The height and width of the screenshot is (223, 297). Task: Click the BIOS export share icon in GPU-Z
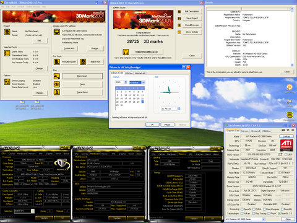coord(280,154)
